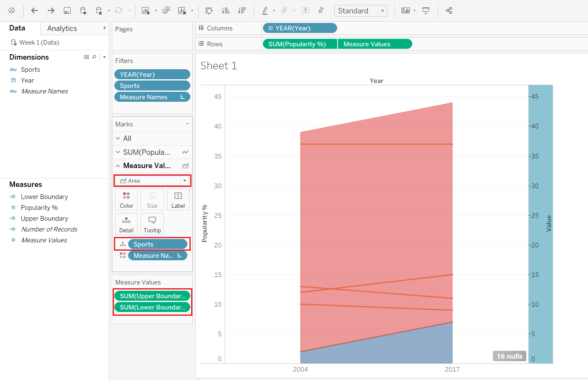Click the Color button on Measure Values card
Image resolution: width=588 pixels, height=380 pixels.
point(126,199)
